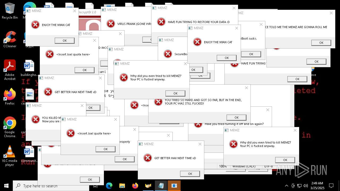Viewport: 340px width, 191px height.
Task: Open the Google Chrome desktop shortcut
Action: coord(10,127)
